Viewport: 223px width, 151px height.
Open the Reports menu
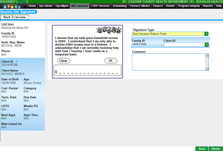pyautogui.click(x=208, y=6)
